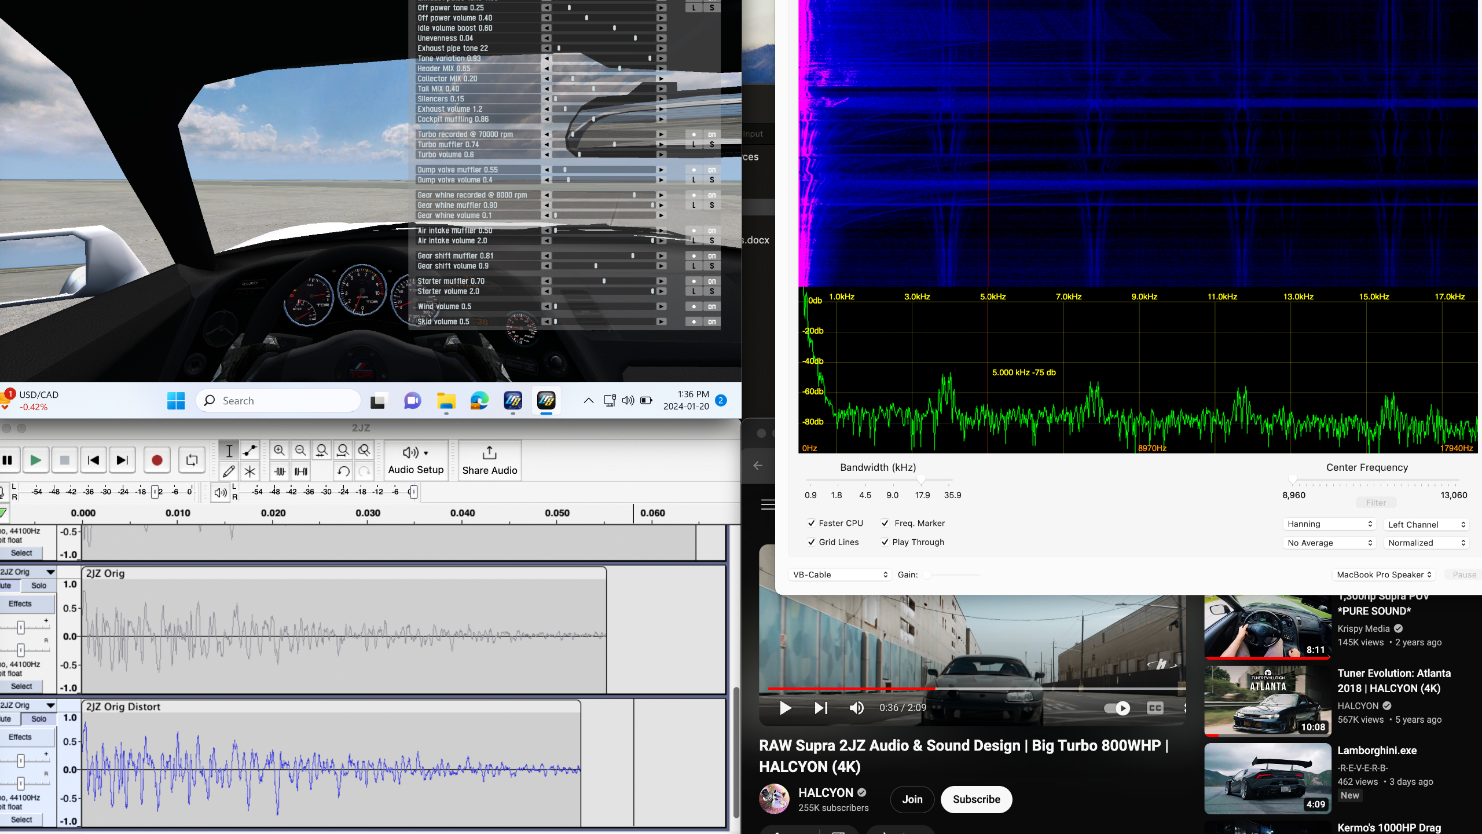This screenshot has width=1482, height=834.
Task: Select the Draw pencil tool
Action: pyautogui.click(x=229, y=471)
